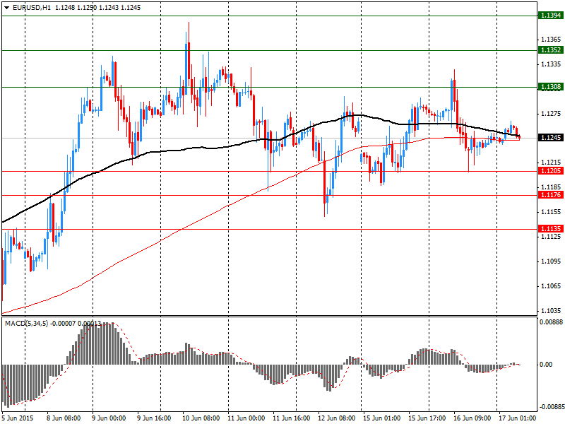Click the 11 Jun 16:00 time axis label
The width and height of the screenshot is (565, 424).
pyautogui.click(x=291, y=418)
